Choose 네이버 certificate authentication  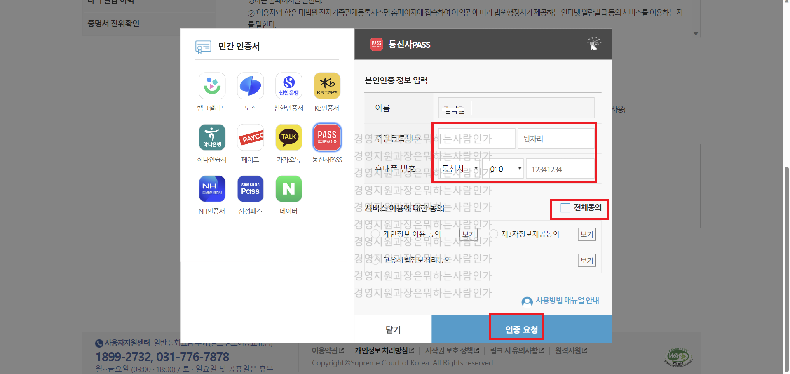[288, 189]
